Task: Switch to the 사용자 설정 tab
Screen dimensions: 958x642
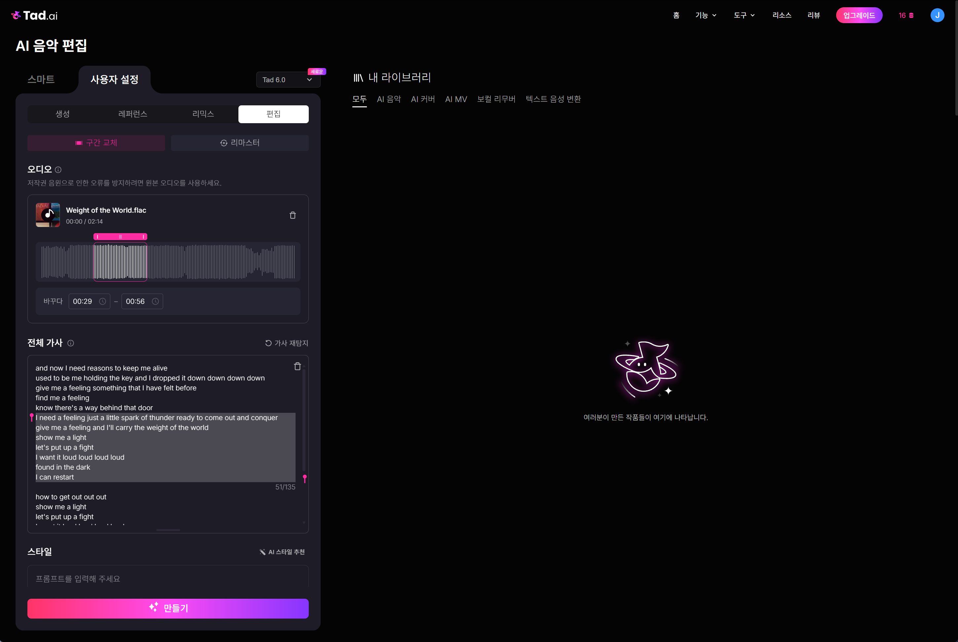Action: point(115,80)
